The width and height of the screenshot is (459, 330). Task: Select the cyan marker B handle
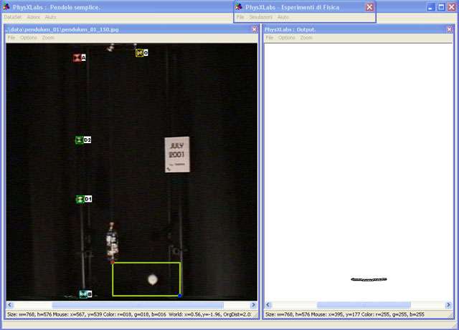pos(83,294)
